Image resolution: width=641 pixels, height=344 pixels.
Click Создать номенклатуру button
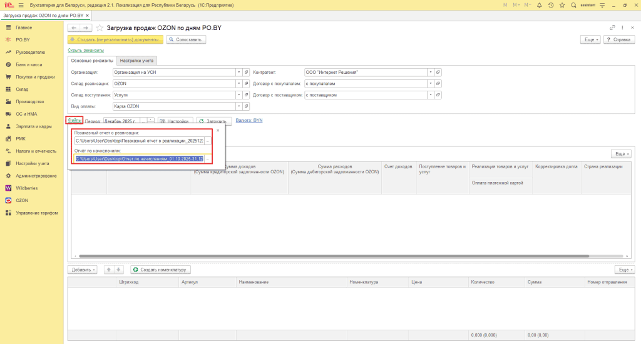[160, 270]
